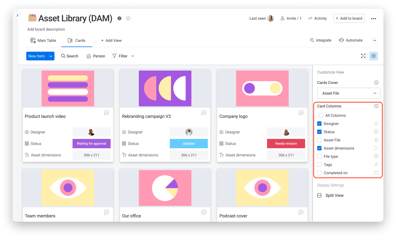Open Product launch video cover image

pyautogui.click(x=68, y=88)
